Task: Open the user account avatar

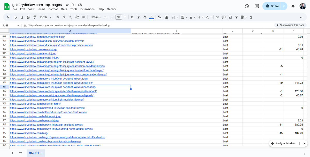Action: tap(303, 6)
